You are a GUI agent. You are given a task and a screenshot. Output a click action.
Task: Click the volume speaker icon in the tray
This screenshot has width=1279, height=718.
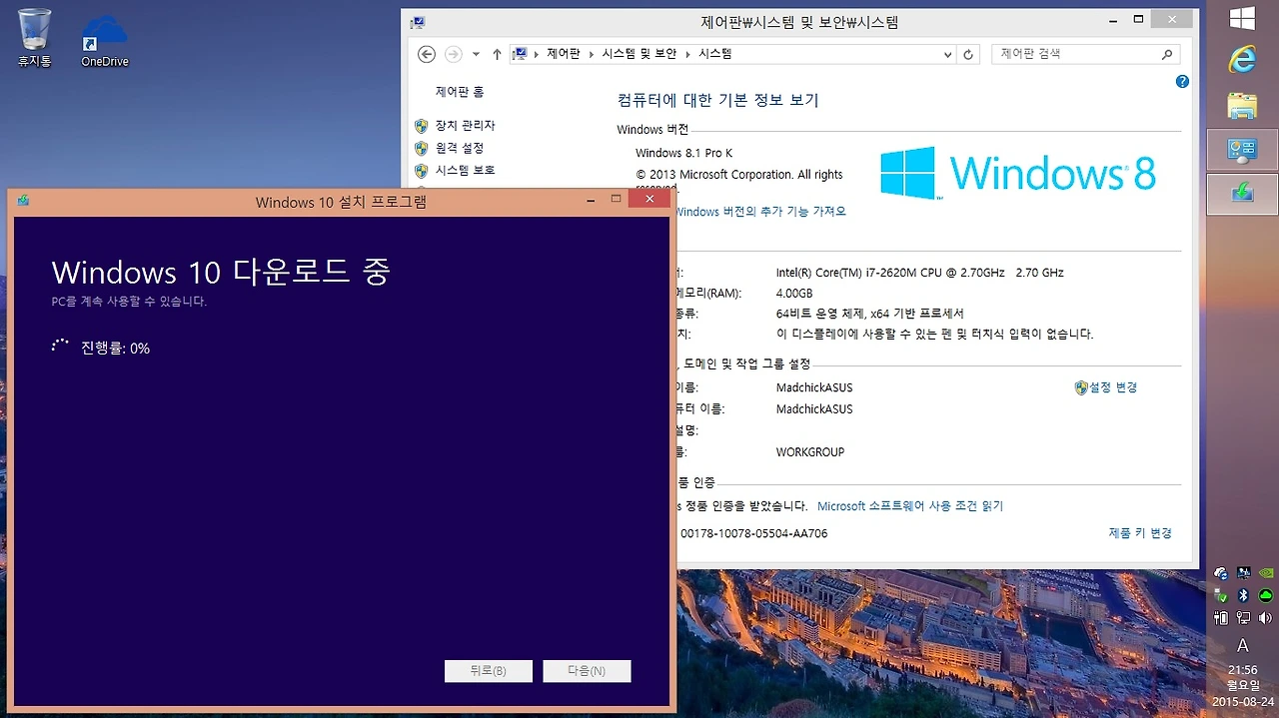click(x=1265, y=617)
